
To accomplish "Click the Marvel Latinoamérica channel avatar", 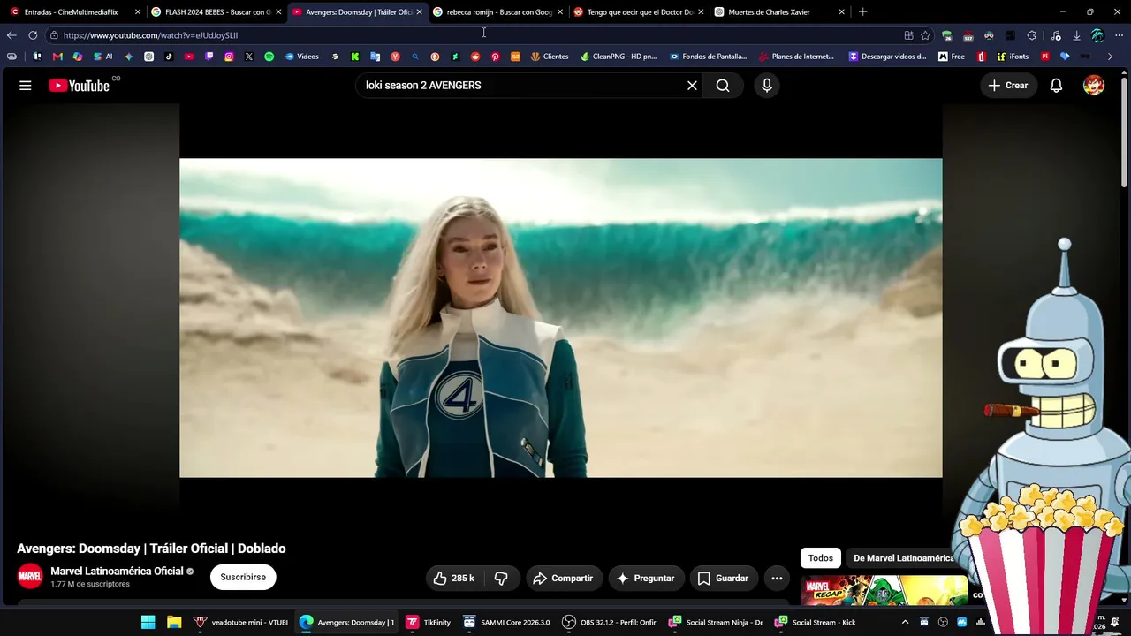I will [x=30, y=578].
